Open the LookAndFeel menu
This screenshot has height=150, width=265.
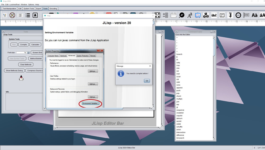pos(15,5)
